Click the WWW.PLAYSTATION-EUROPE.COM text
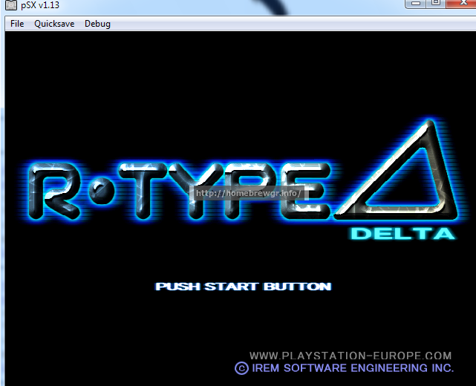 tap(351, 356)
